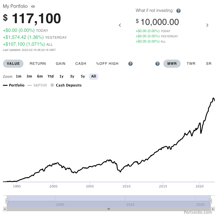Click help icon beside What if not investing
The width and height of the screenshot is (218, 219).
coord(178,11)
